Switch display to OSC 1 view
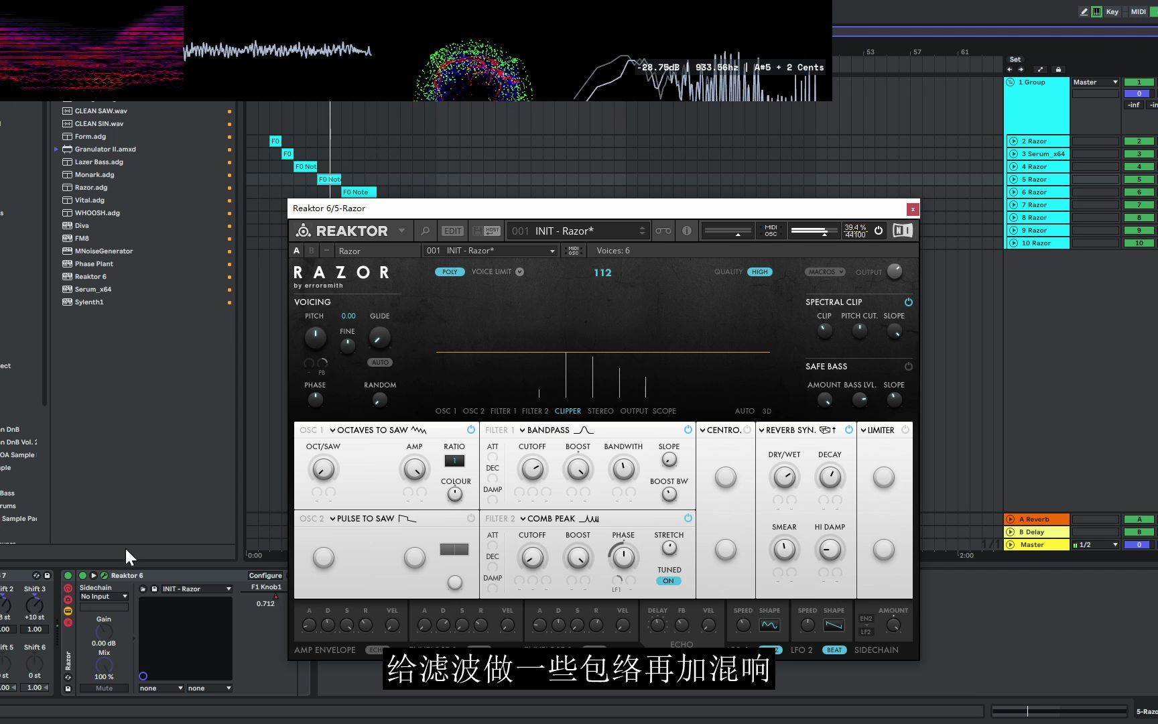This screenshot has height=724, width=1158. [x=446, y=412]
